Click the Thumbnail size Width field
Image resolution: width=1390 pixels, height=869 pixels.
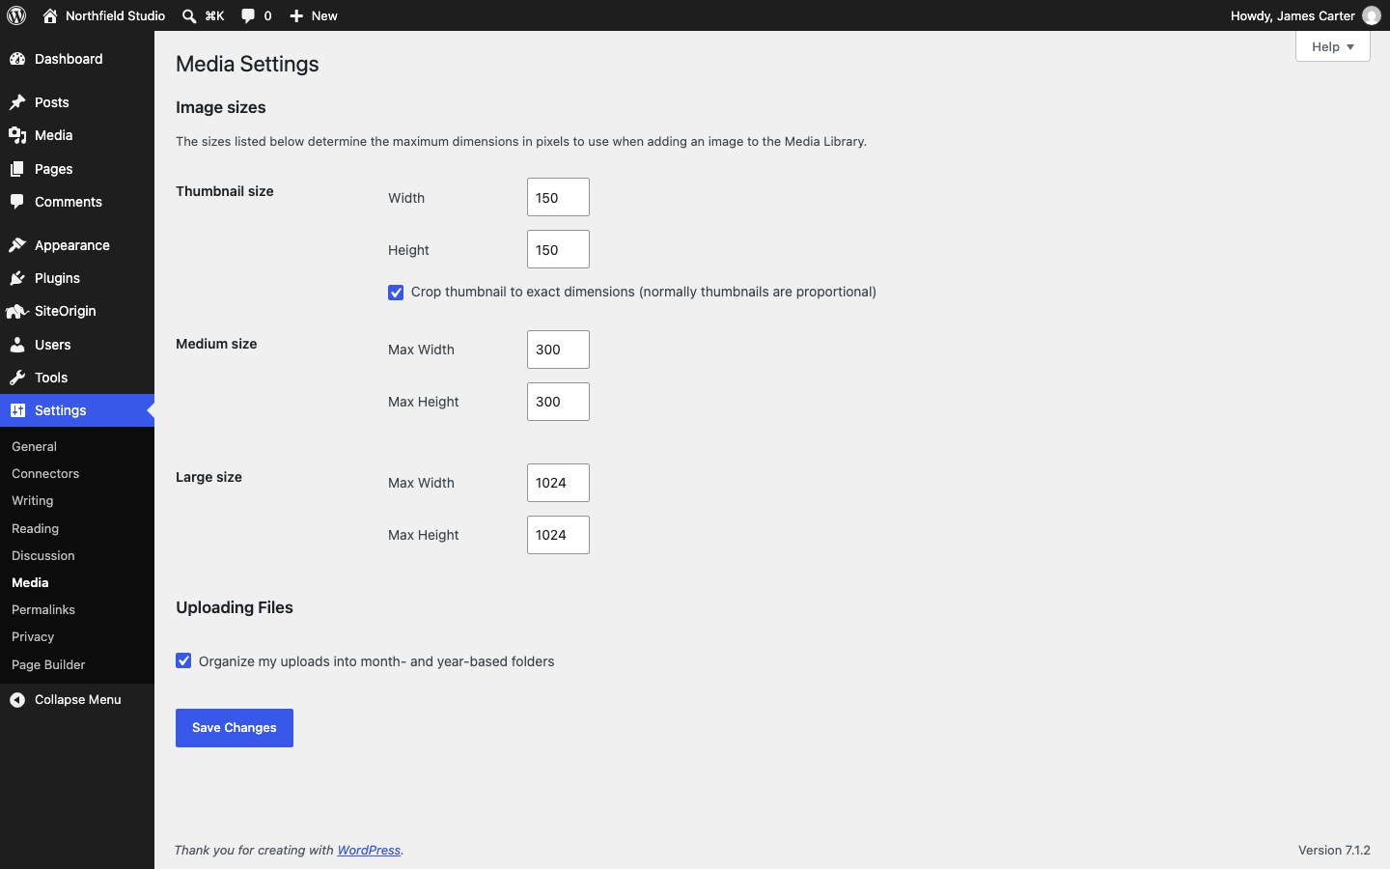(x=558, y=197)
